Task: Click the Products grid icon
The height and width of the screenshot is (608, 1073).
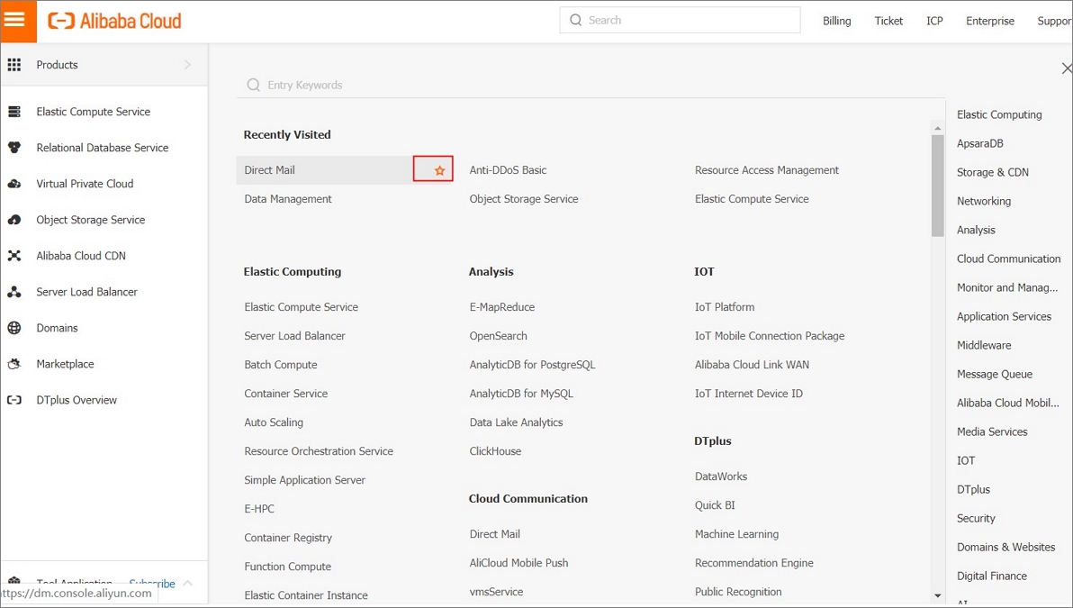Action: point(15,64)
